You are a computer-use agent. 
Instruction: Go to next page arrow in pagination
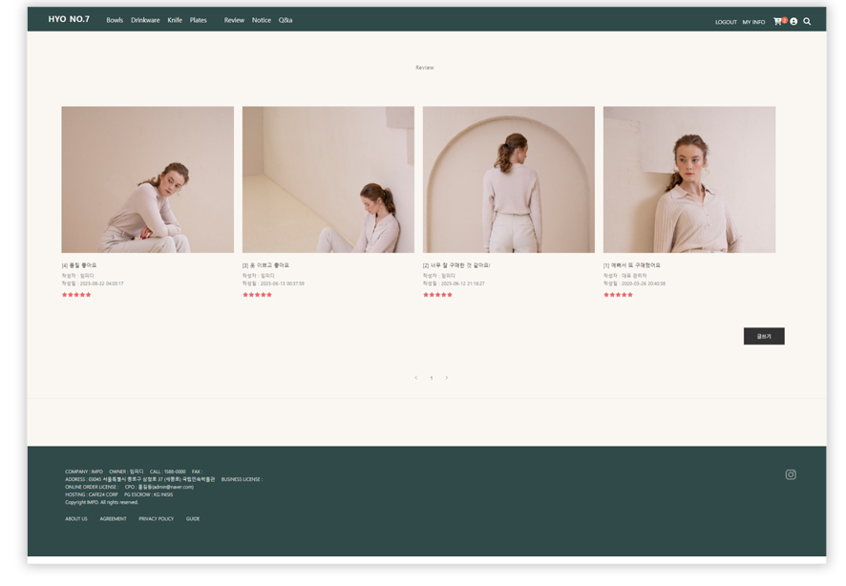coord(446,377)
